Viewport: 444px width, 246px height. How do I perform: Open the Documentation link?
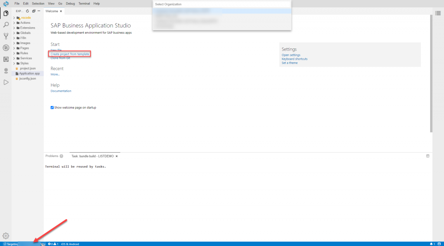click(x=61, y=91)
